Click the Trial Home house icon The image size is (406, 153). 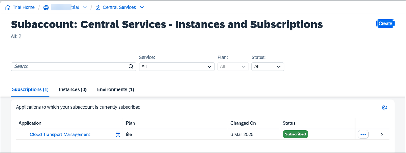[8, 8]
